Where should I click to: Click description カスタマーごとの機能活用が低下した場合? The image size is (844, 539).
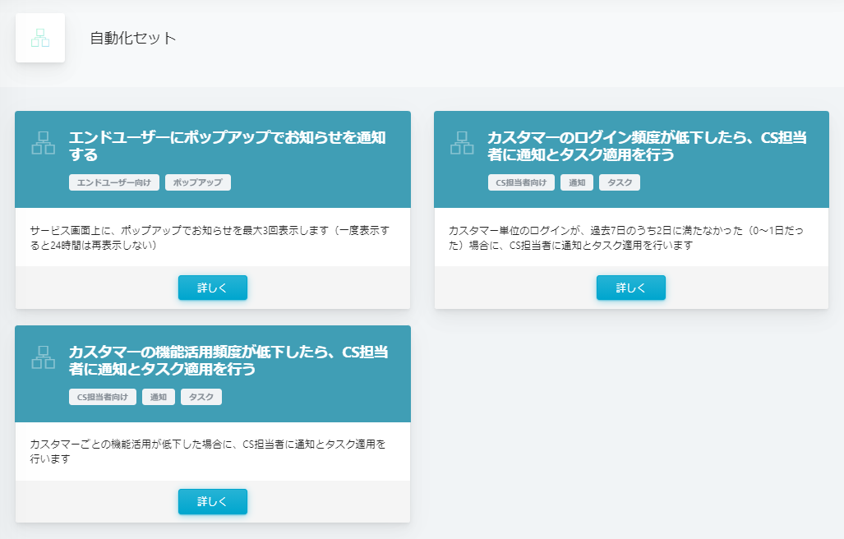coord(208,451)
